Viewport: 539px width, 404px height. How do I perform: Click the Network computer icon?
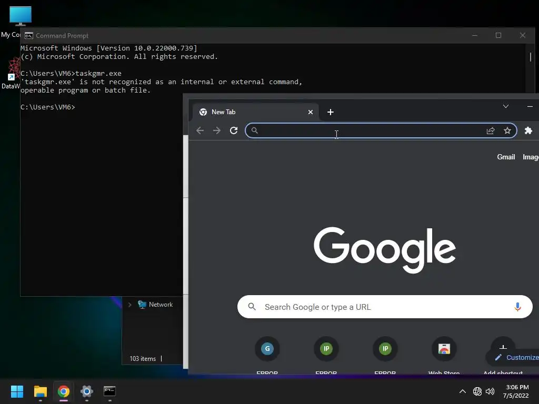point(142,305)
